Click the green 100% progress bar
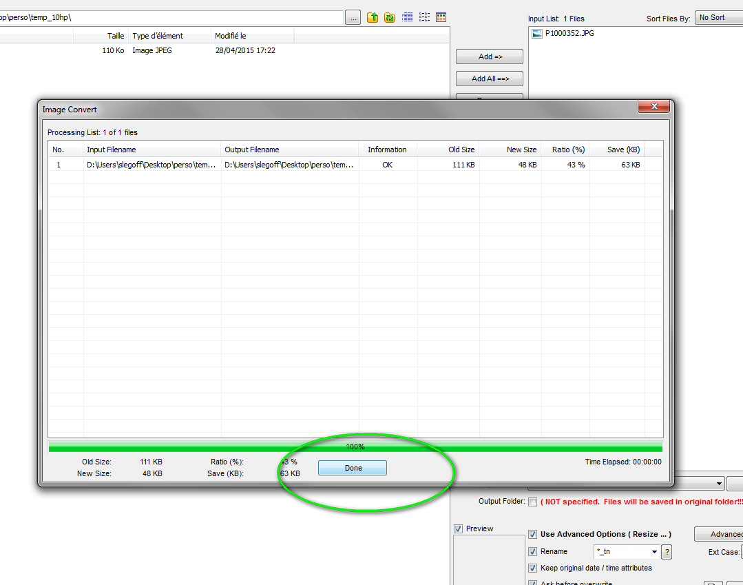This screenshot has width=743, height=585. coord(355,448)
